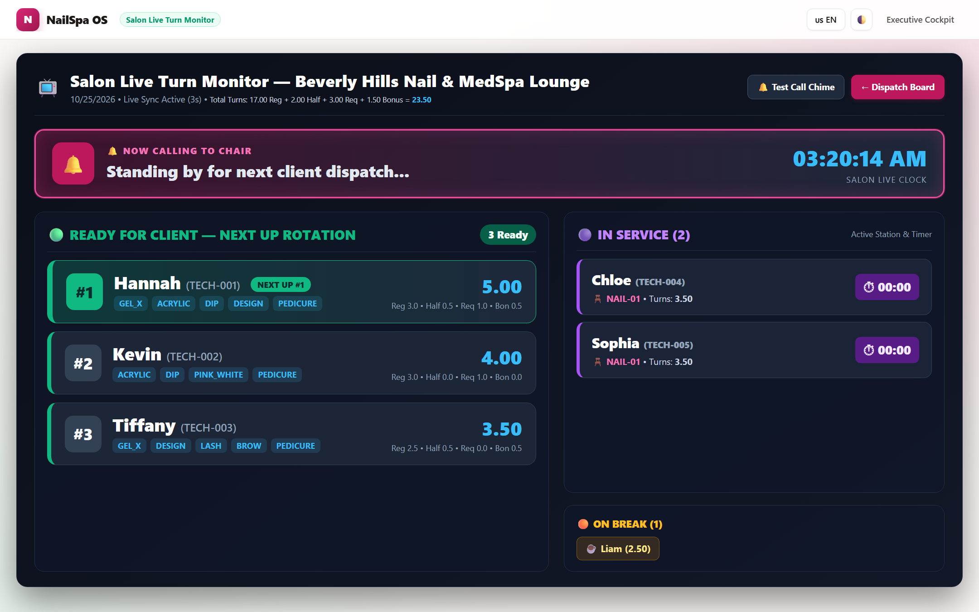Click the Salon Live Turn Monitor pill
The height and width of the screenshot is (612, 979).
[170, 19]
